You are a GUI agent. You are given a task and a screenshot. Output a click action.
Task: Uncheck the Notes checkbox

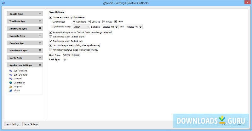click(104, 21)
